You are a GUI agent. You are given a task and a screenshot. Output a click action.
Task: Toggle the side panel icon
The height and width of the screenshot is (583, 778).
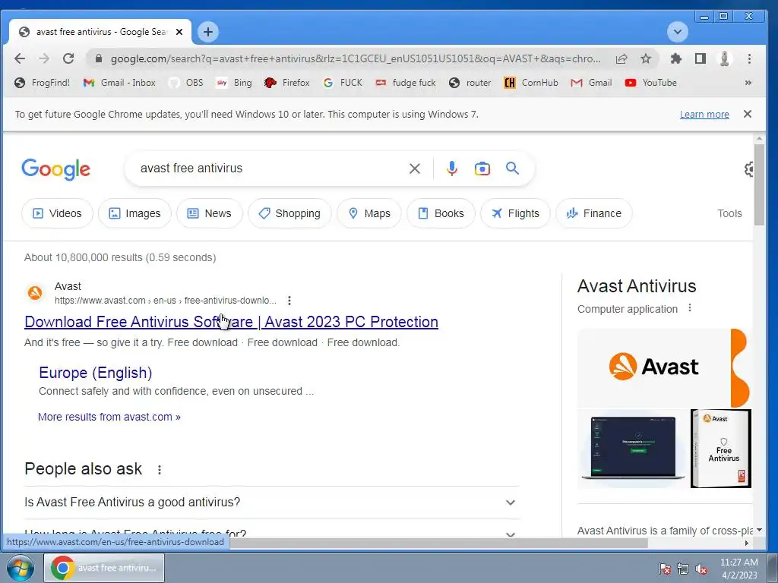click(x=700, y=58)
